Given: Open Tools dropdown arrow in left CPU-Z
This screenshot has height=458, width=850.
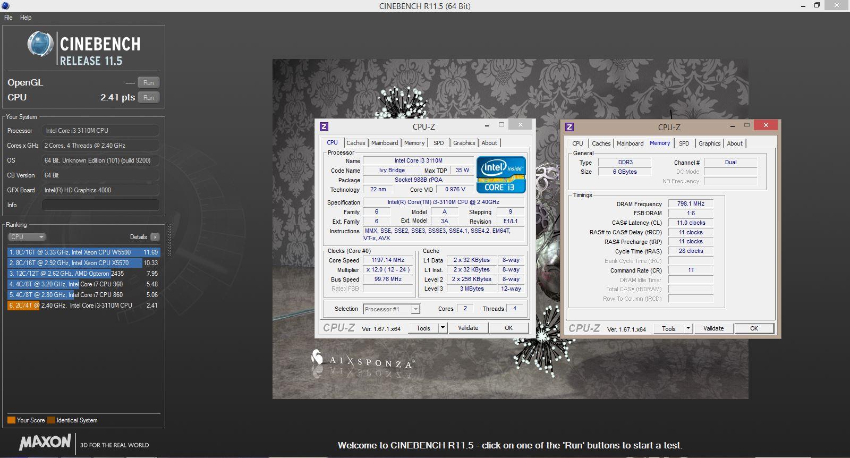Looking at the screenshot, I should coord(443,328).
